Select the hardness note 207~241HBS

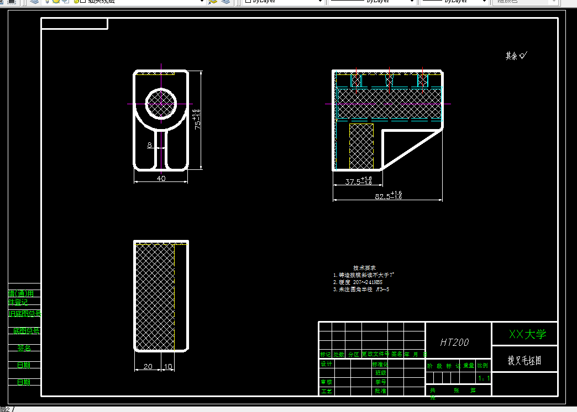coord(358,282)
